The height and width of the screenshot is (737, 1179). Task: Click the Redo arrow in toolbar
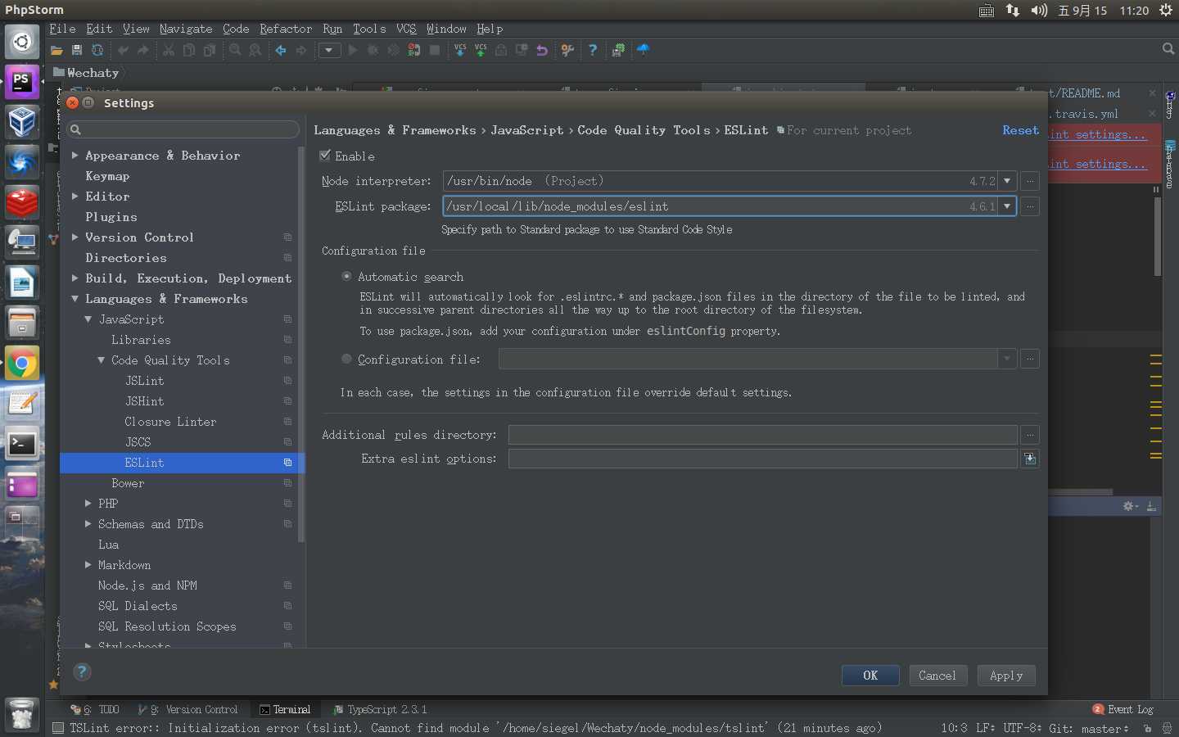[143, 51]
